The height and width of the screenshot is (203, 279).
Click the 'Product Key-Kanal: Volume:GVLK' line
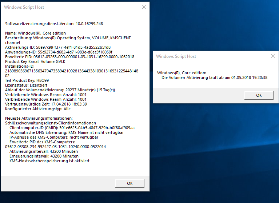pos(35,61)
